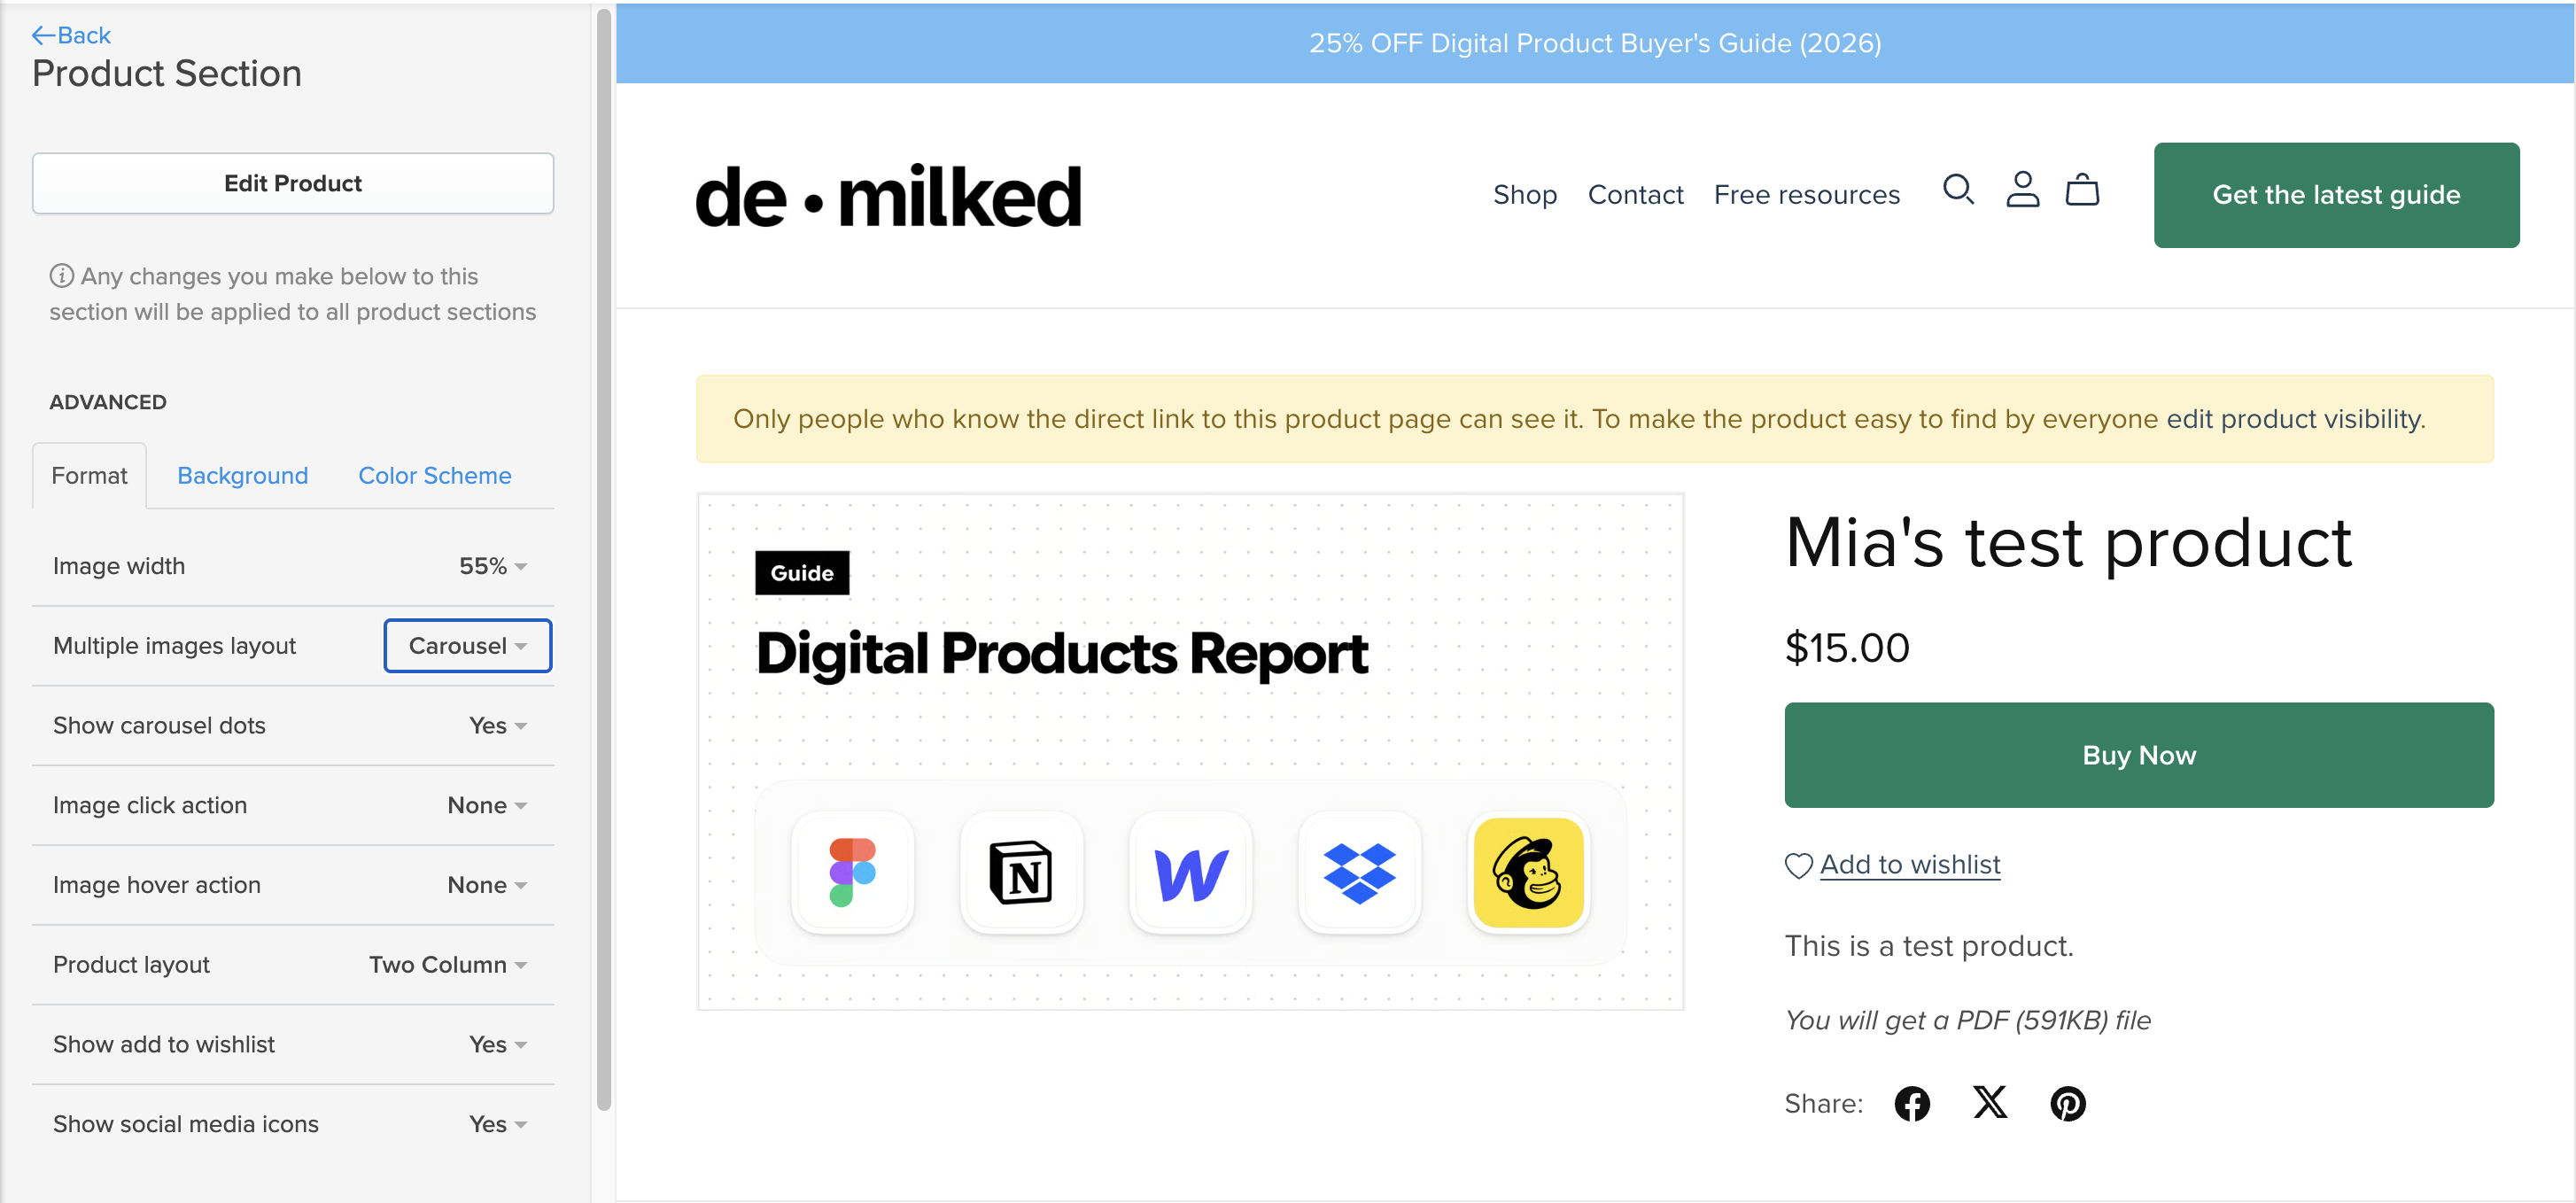The height and width of the screenshot is (1203, 2576).
Task: Open the Shop navigation menu item
Action: 1525,195
